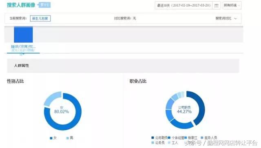Toggle the 公司职员 legend item

pos(159,138)
